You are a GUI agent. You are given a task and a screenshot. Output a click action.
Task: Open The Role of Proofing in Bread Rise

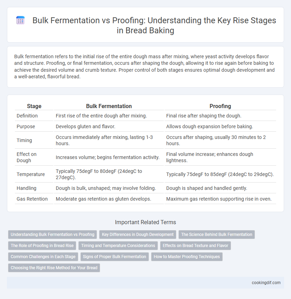click(x=42, y=246)
